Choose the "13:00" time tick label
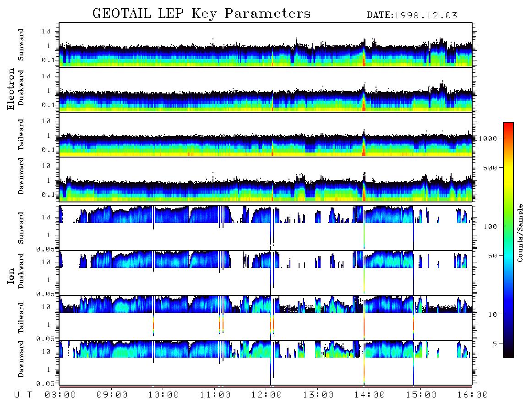The image size is (523, 403). coord(318,395)
